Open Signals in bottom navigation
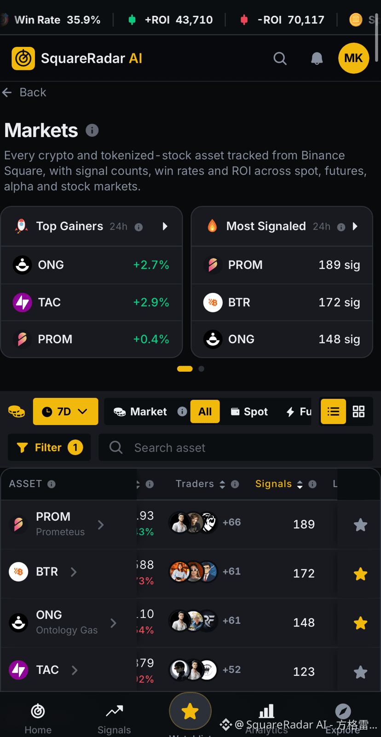Image resolution: width=381 pixels, height=737 pixels. pyautogui.click(x=114, y=719)
